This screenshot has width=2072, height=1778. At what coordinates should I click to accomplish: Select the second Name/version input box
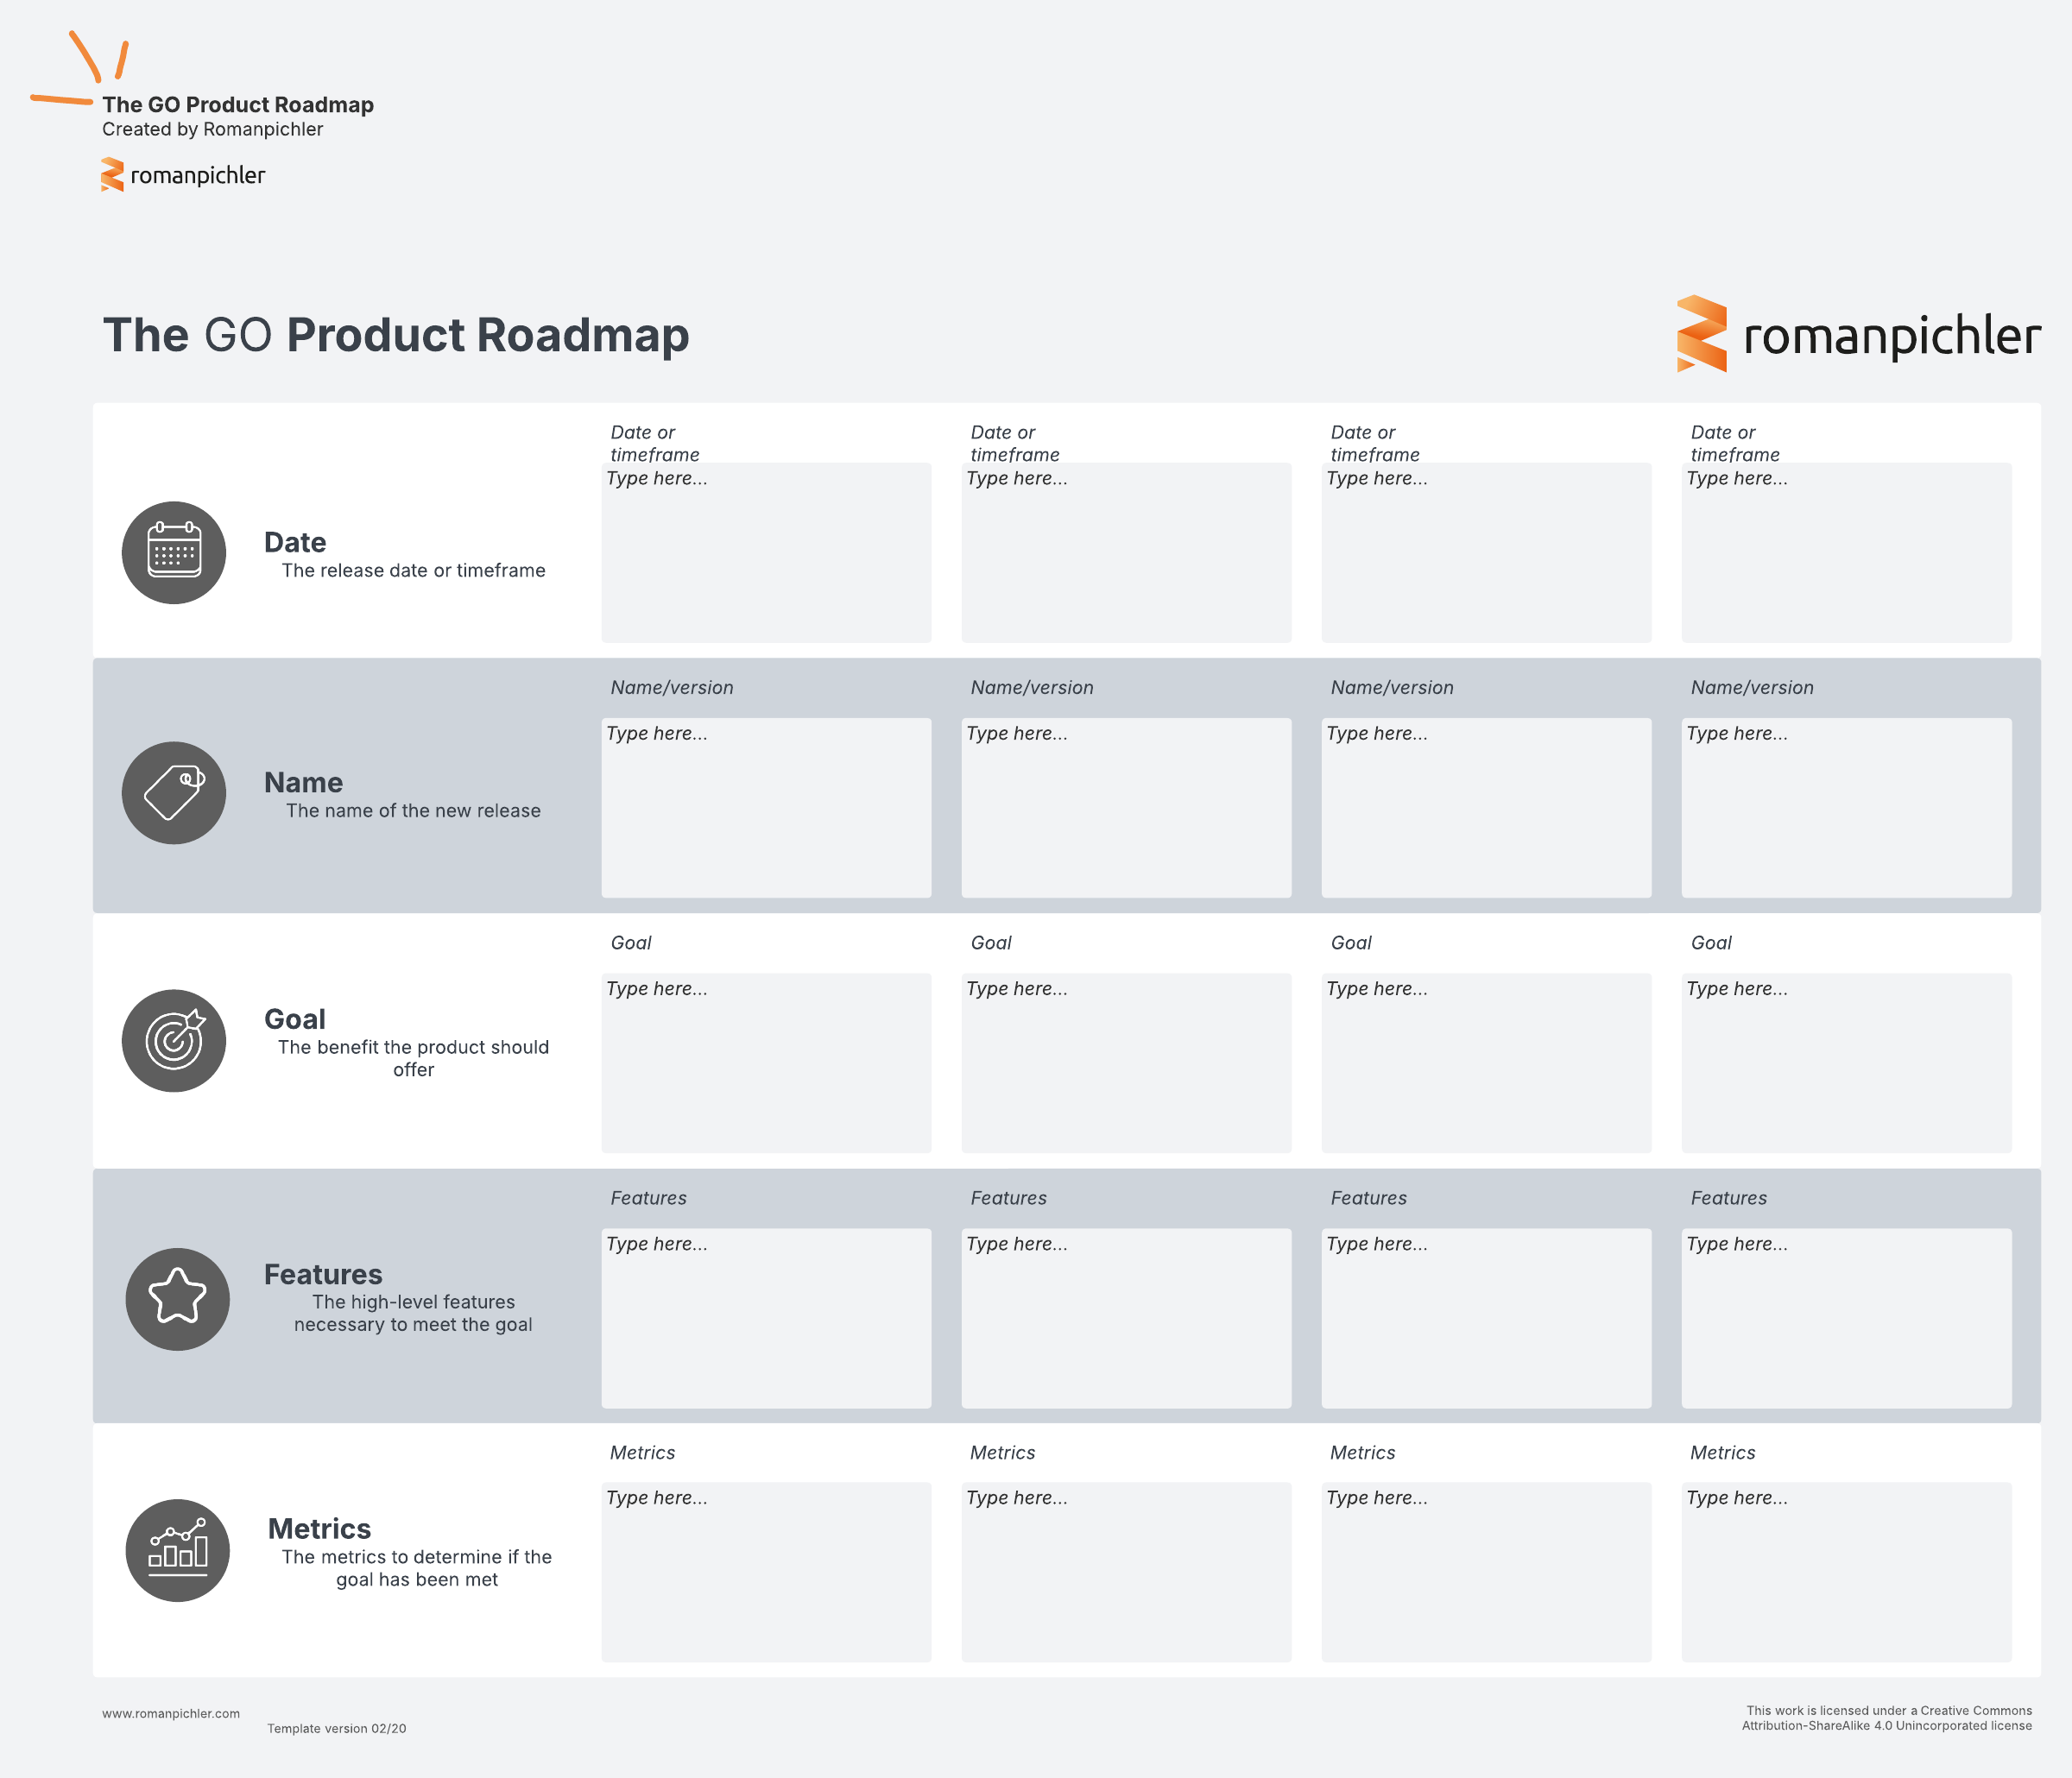click(1126, 807)
